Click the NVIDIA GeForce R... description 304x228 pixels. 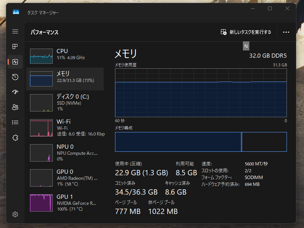[x=76, y=203]
